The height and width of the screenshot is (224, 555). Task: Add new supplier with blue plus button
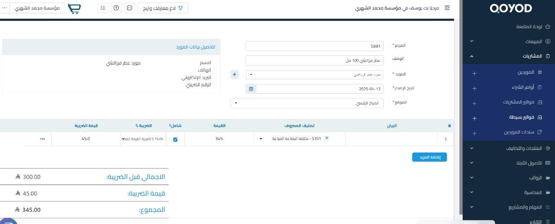(235, 75)
